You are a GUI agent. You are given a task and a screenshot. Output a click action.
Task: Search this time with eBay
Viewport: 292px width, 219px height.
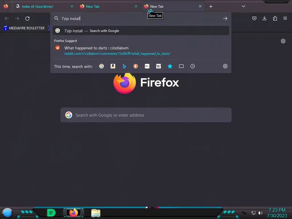click(147, 66)
